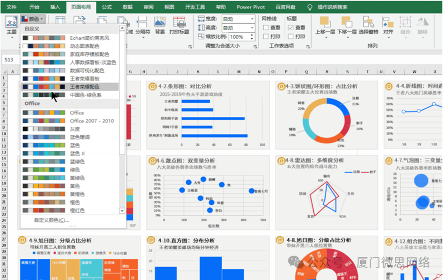The height and width of the screenshot is (280, 444).
Task: Click the 缩放比例 scale icon
Action: pos(201,36)
